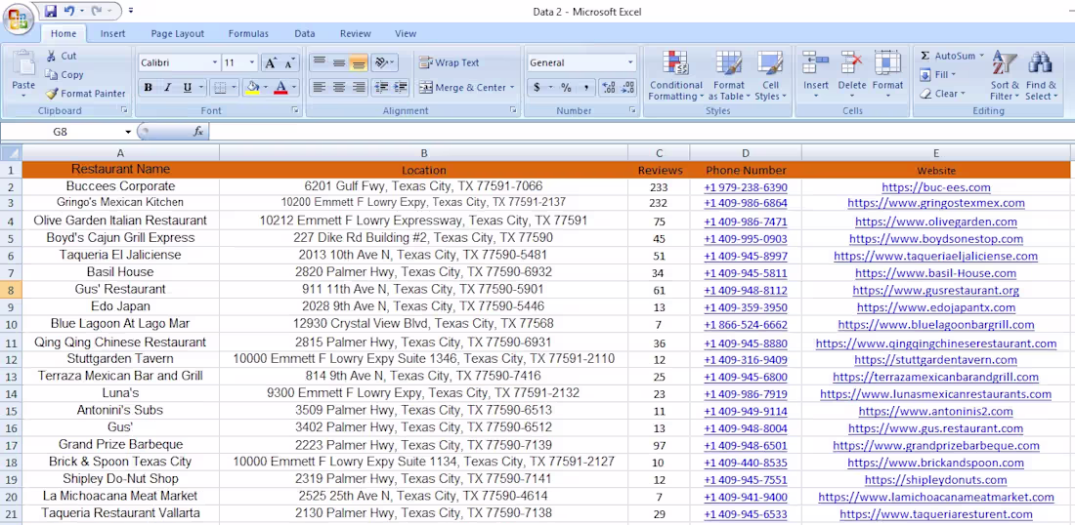Decrease the font size
Image resolution: width=1075 pixels, height=525 pixels.
290,63
